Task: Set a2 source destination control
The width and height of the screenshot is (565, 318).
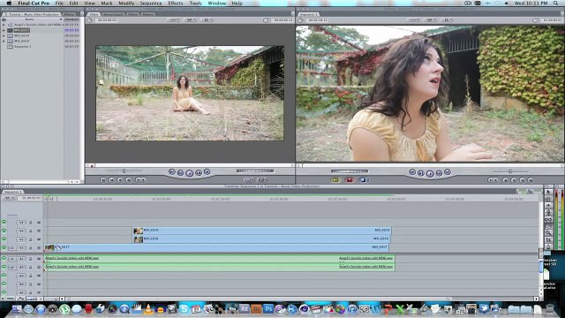Action: [11, 267]
